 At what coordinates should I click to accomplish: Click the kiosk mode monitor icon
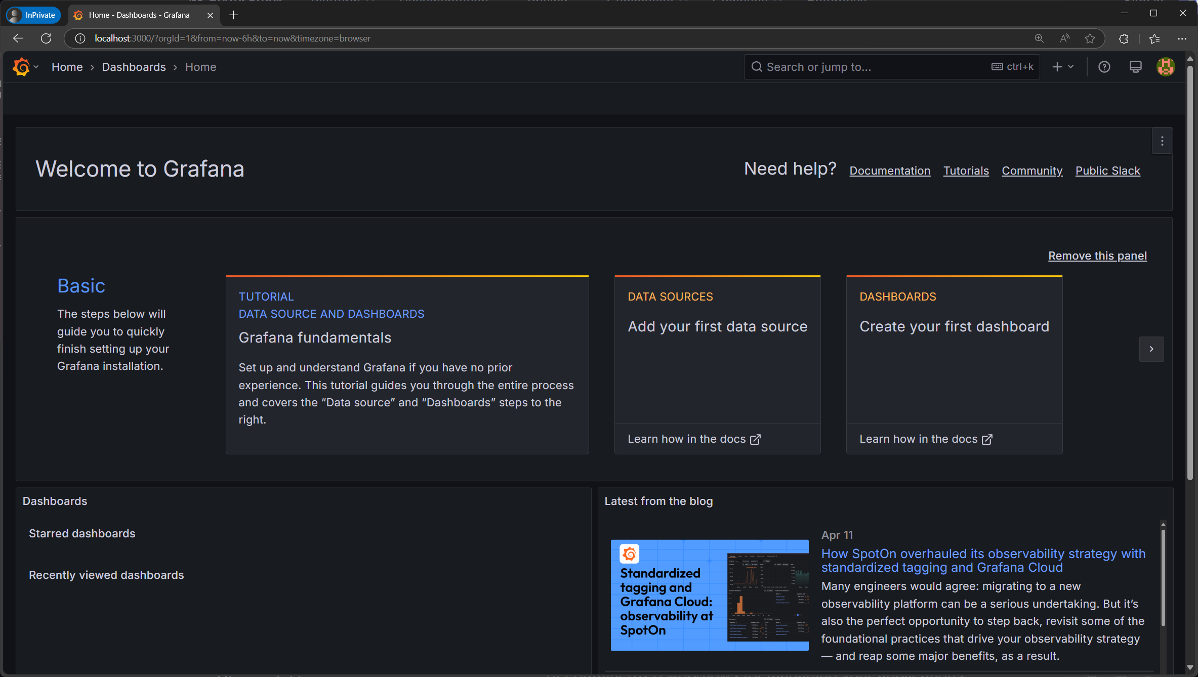tap(1135, 66)
